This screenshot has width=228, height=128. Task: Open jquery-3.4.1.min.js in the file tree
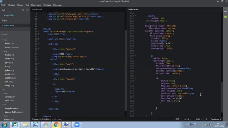click(x=14, y=112)
